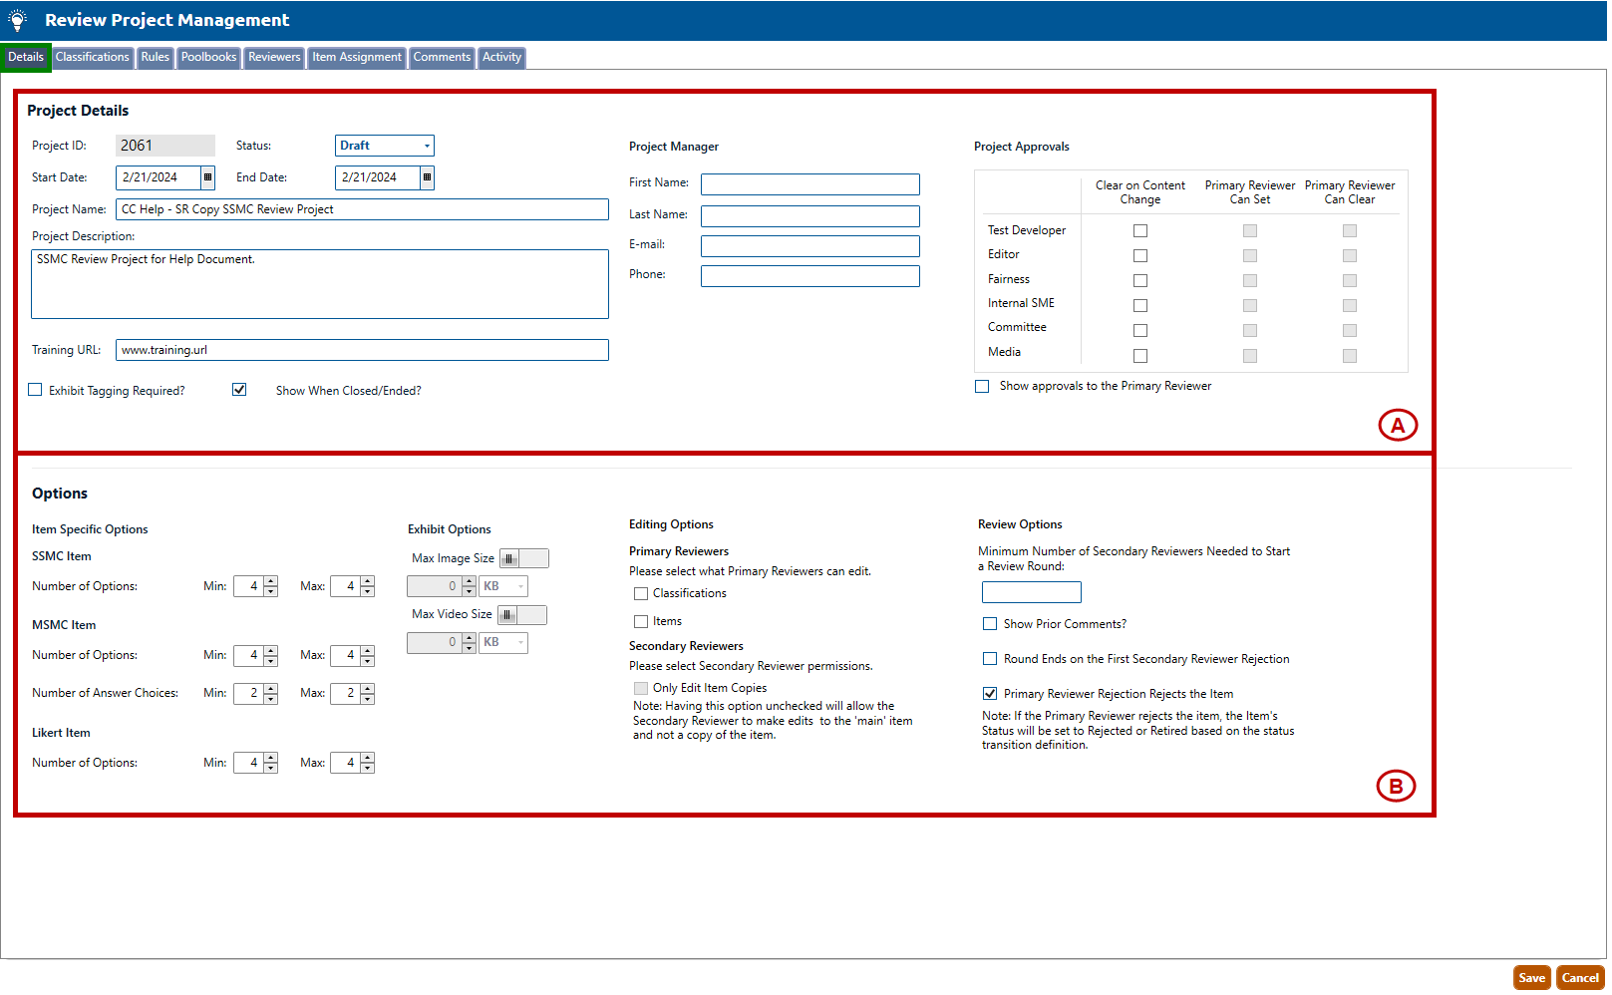Open the Item Assignment tab

pos(357,58)
